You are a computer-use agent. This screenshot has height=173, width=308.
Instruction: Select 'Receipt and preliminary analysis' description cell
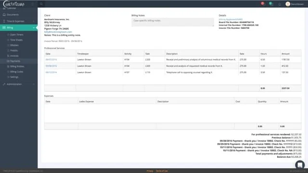pyautogui.click(x=201, y=60)
